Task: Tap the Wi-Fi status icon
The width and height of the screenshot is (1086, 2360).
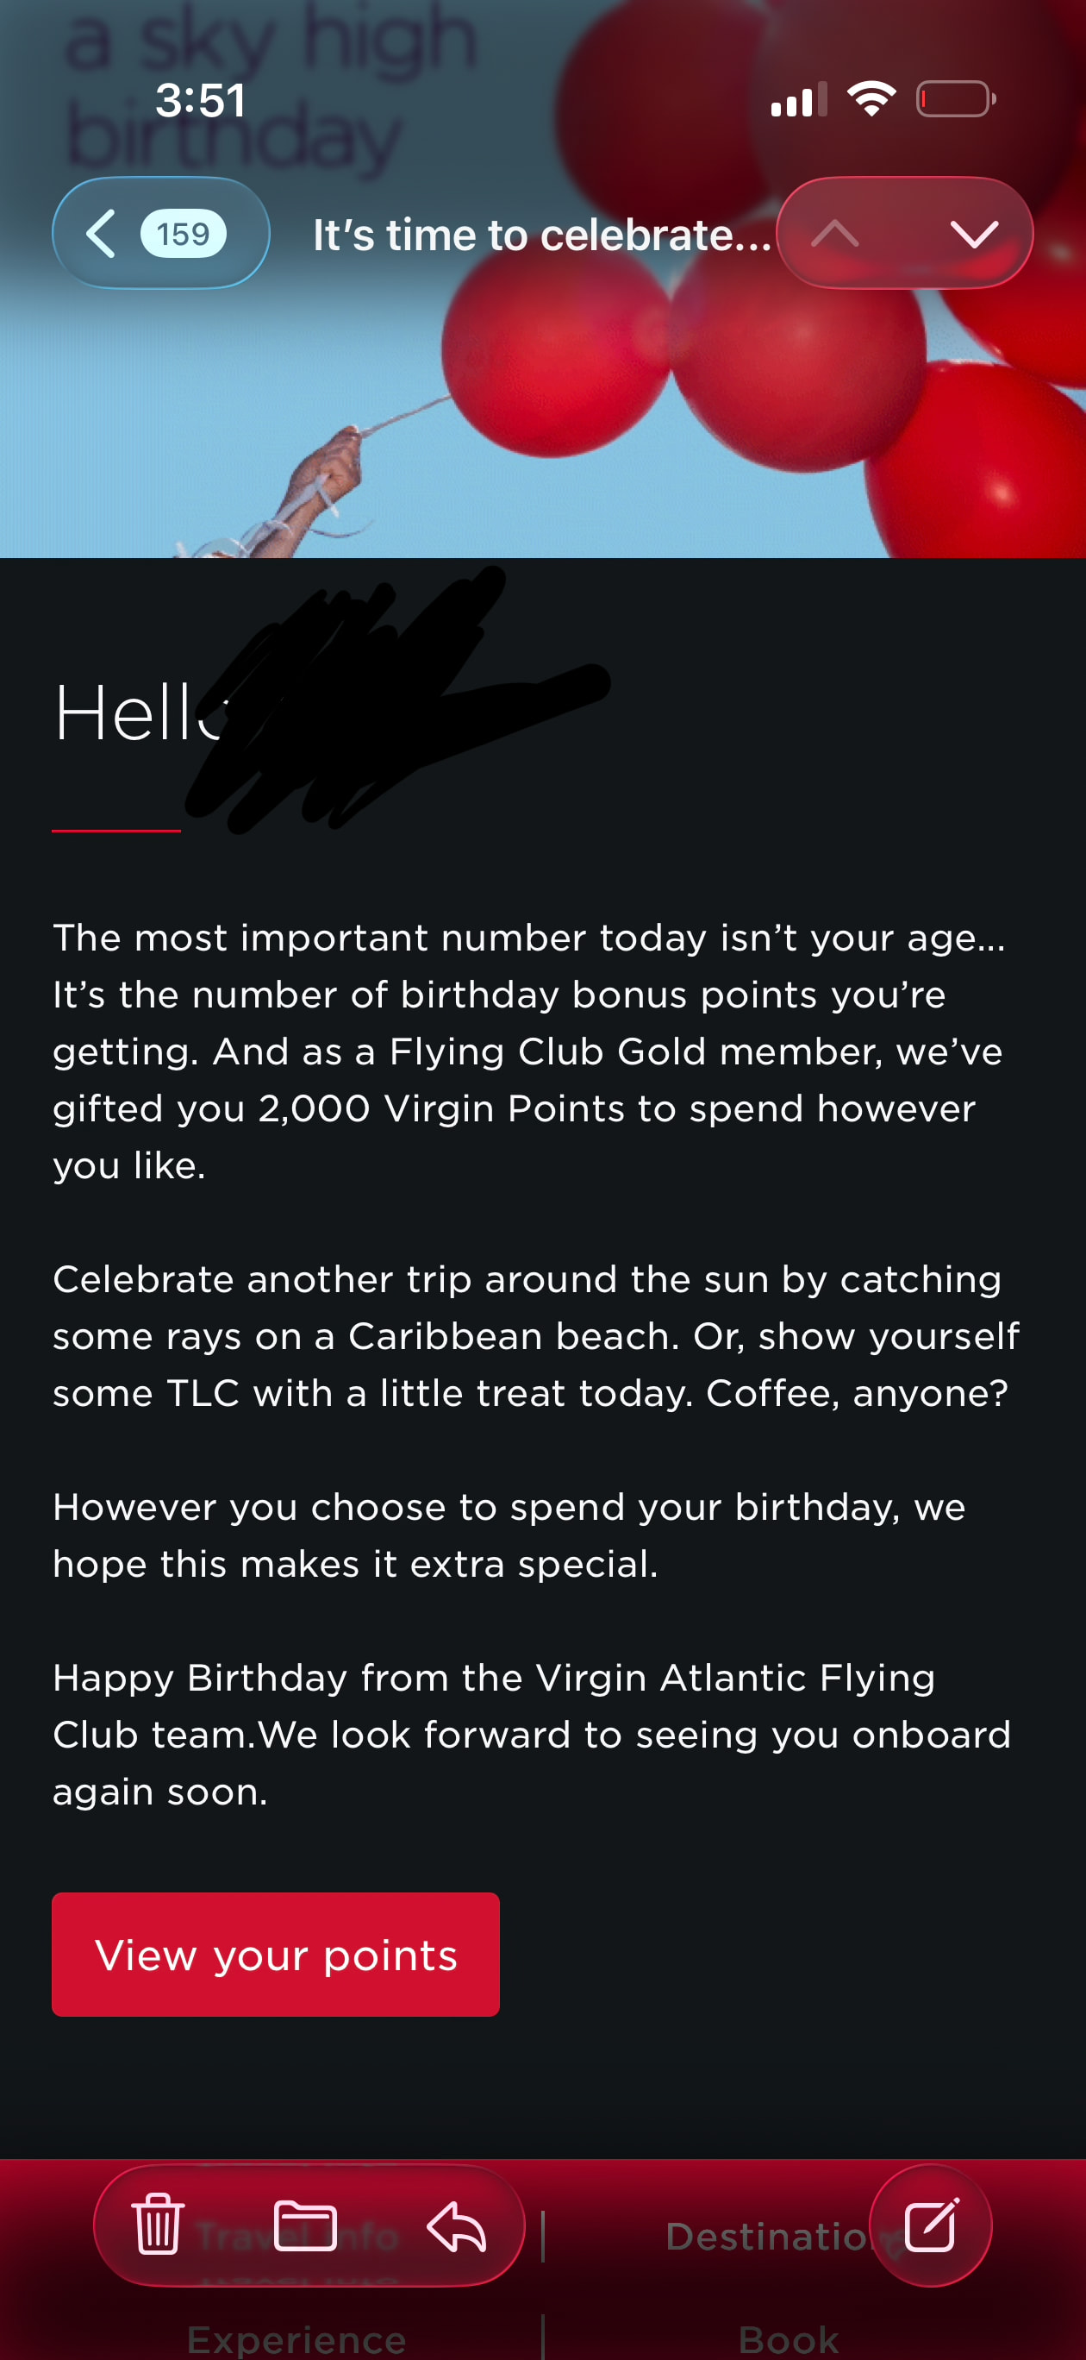Action: (x=871, y=99)
